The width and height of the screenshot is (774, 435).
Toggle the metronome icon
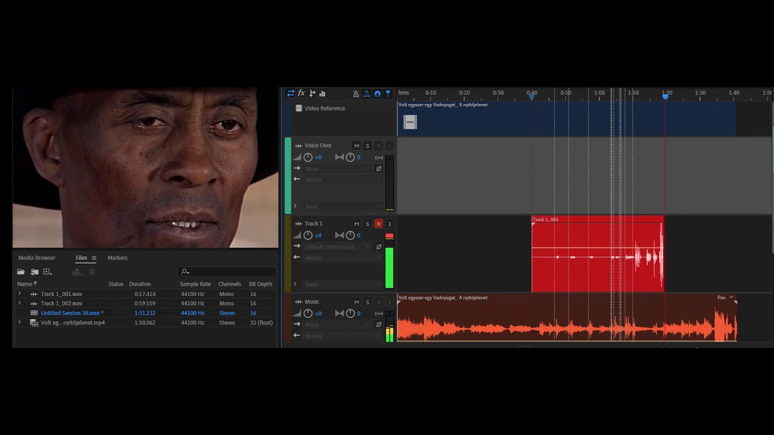(x=356, y=93)
